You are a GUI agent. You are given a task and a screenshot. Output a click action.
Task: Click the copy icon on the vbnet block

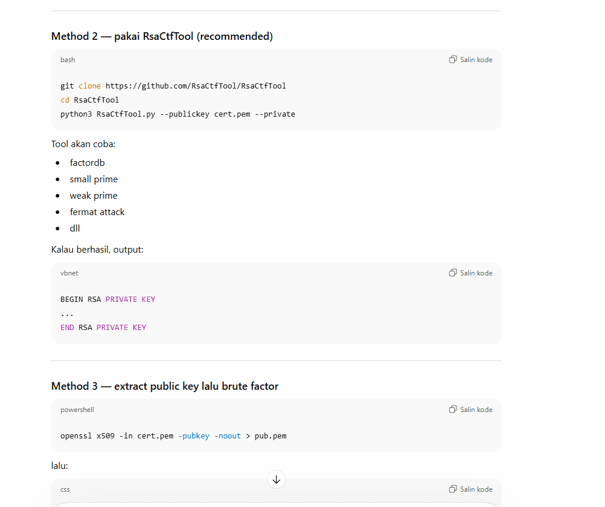tap(453, 273)
